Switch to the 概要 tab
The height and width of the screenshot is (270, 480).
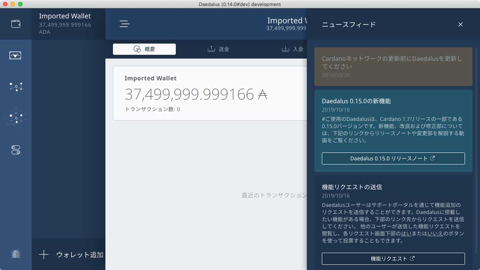[144, 49]
